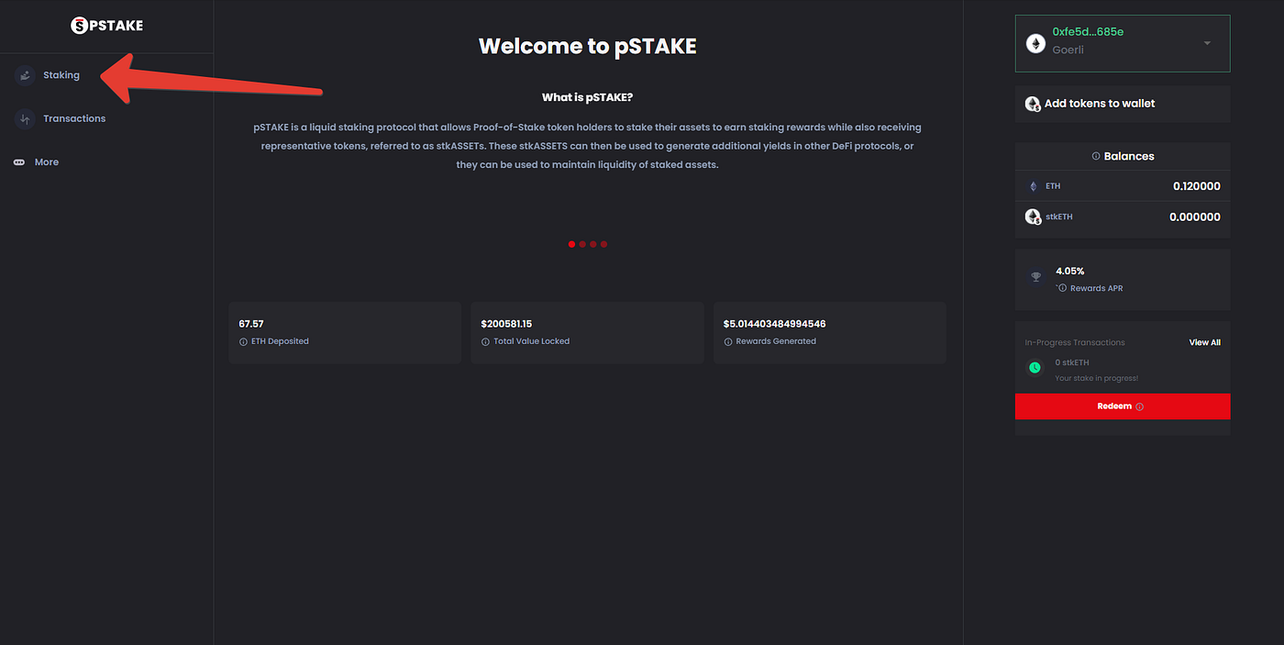Click the 0 stkETH transaction entry

coord(1072,362)
